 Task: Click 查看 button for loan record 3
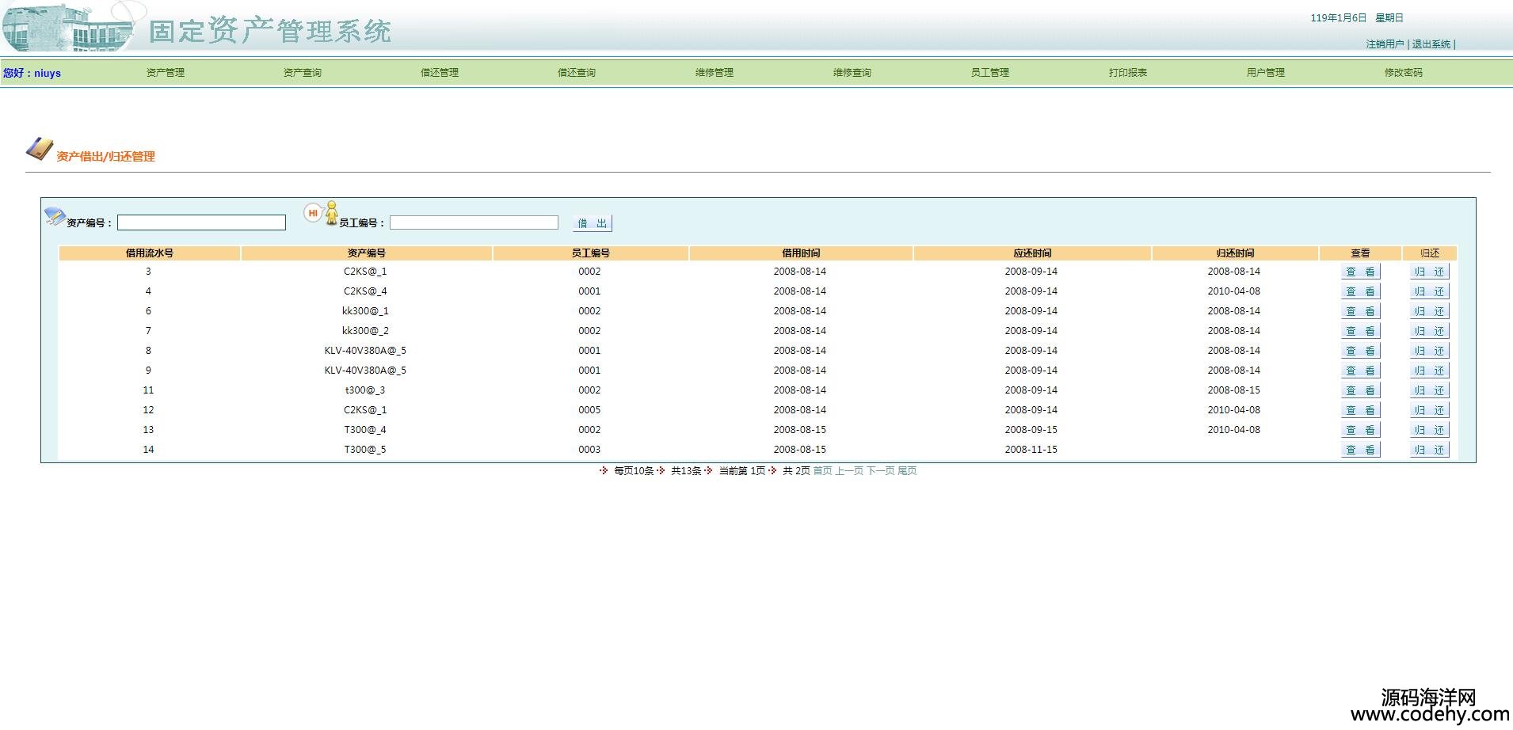(1360, 272)
